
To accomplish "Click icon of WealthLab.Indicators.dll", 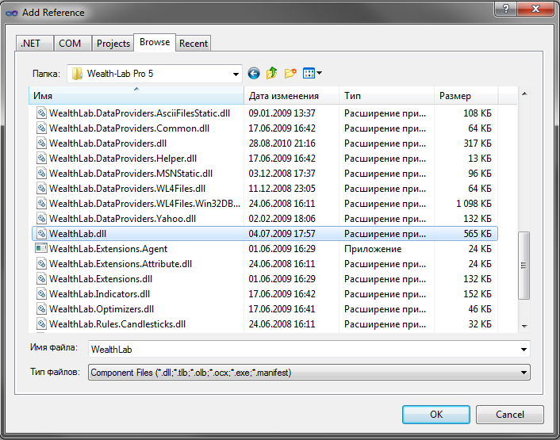I will (x=41, y=293).
